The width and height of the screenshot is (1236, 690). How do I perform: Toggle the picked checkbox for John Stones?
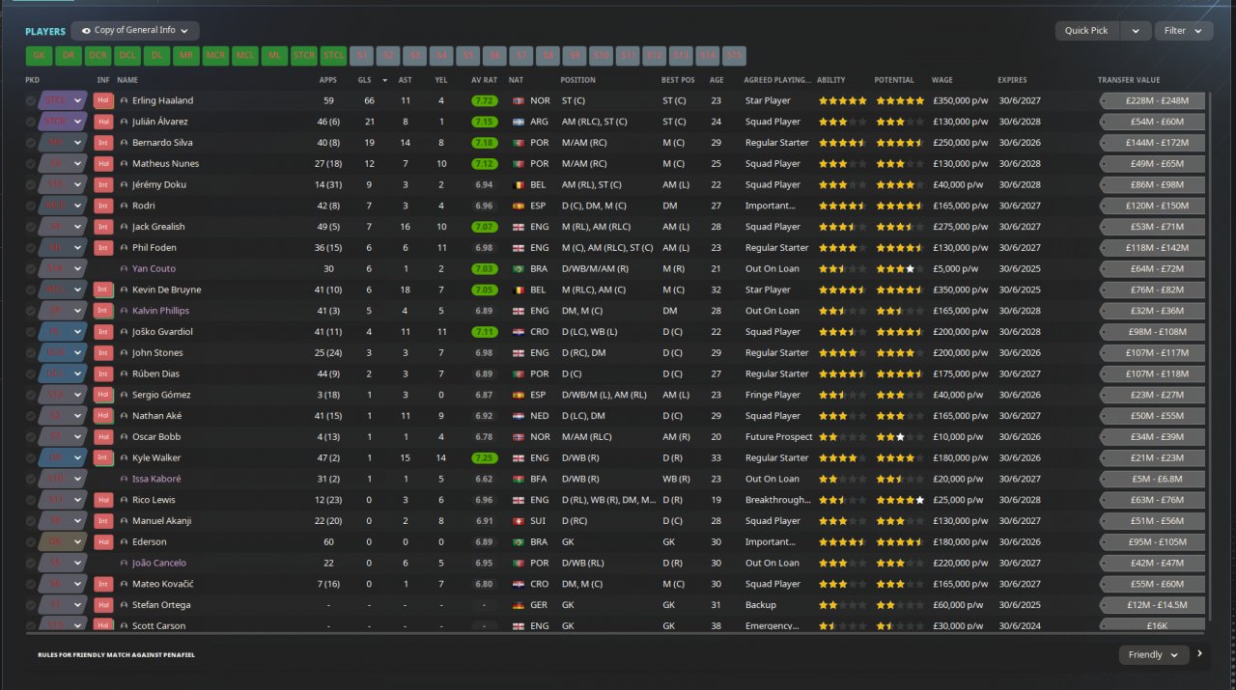click(31, 353)
